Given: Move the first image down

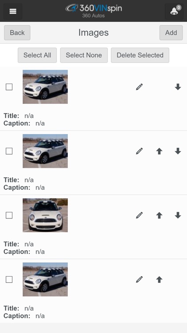Looking at the screenshot, I should pos(178,87).
